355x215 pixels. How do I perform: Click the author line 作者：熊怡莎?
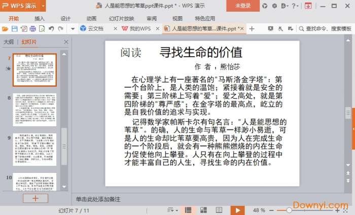[217, 67]
